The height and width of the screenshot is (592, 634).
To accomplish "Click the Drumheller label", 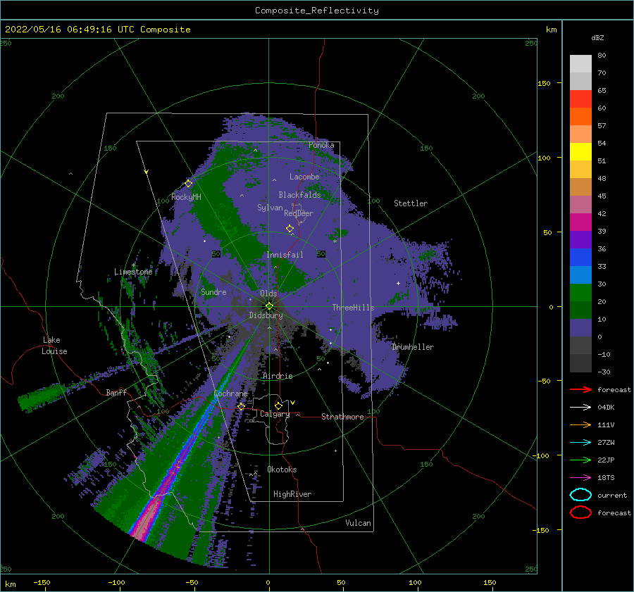I will point(413,347).
